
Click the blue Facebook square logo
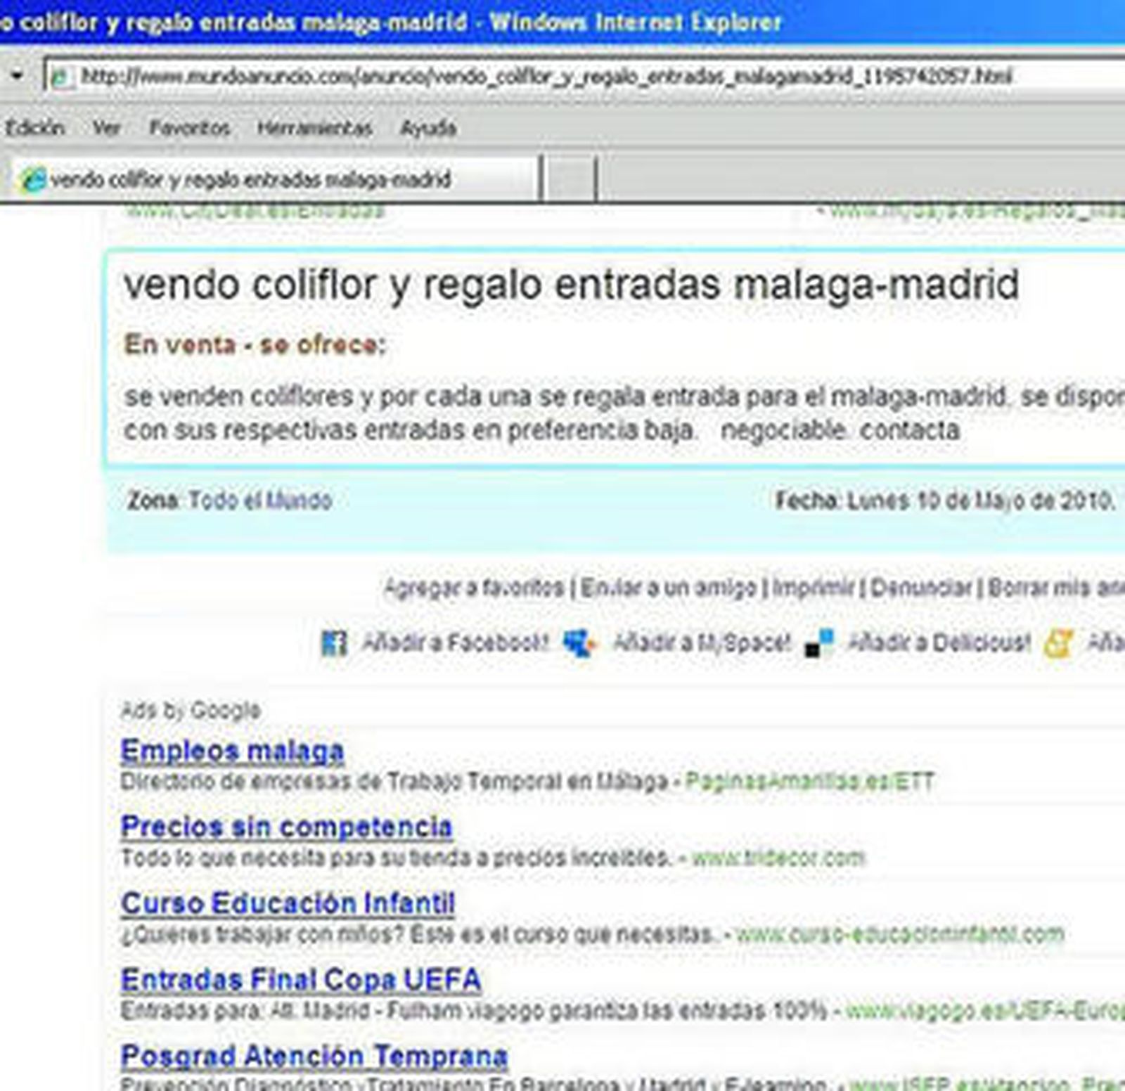pyautogui.click(x=336, y=642)
